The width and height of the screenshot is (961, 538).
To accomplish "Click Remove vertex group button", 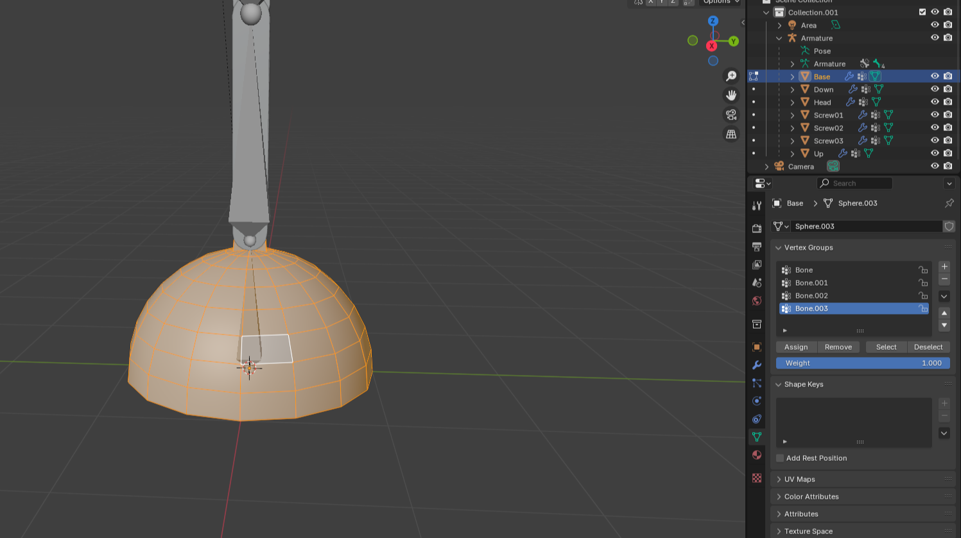I will pyautogui.click(x=838, y=347).
